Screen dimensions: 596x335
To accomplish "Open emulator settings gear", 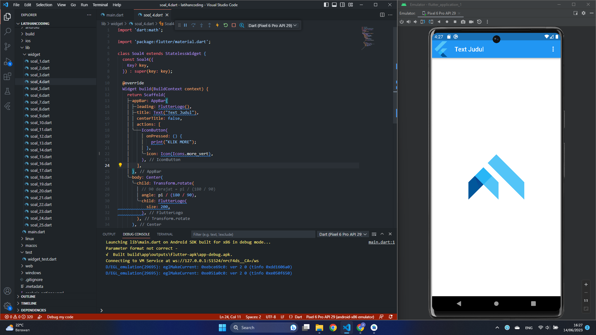I will 584,13.
